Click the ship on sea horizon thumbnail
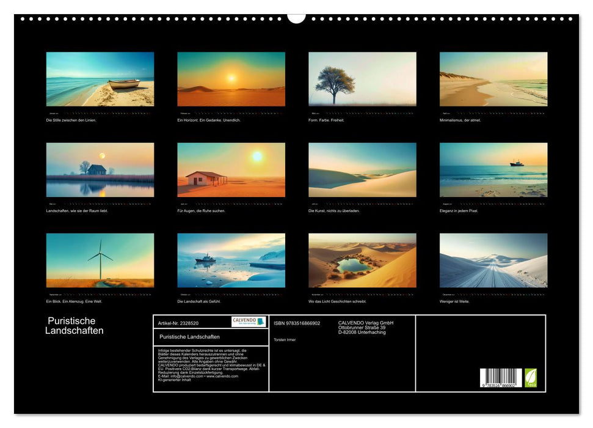 (493, 170)
